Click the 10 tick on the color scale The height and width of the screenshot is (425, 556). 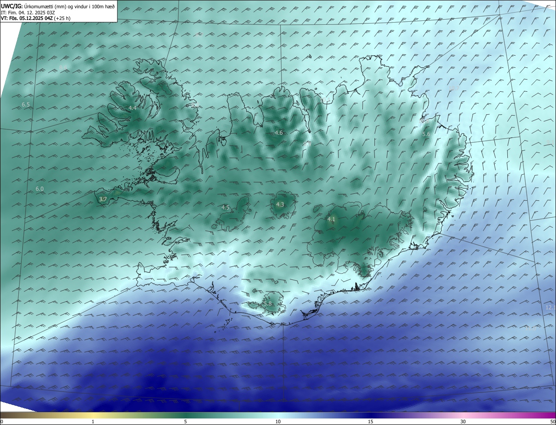pyautogui.click(x=278, y=422)
